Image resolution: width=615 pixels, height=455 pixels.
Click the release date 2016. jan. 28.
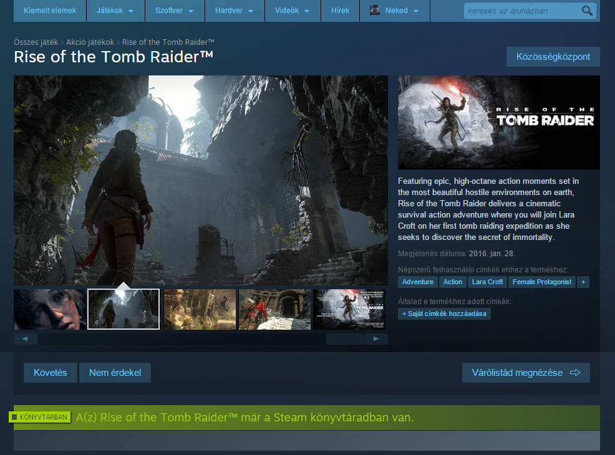492,254
